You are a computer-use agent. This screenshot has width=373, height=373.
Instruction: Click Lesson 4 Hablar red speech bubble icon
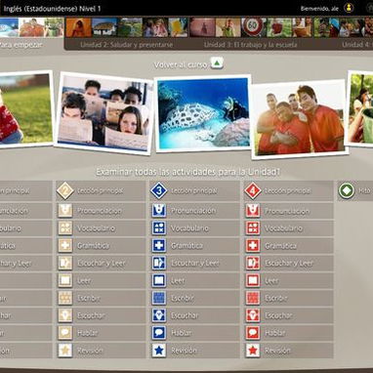253,333
